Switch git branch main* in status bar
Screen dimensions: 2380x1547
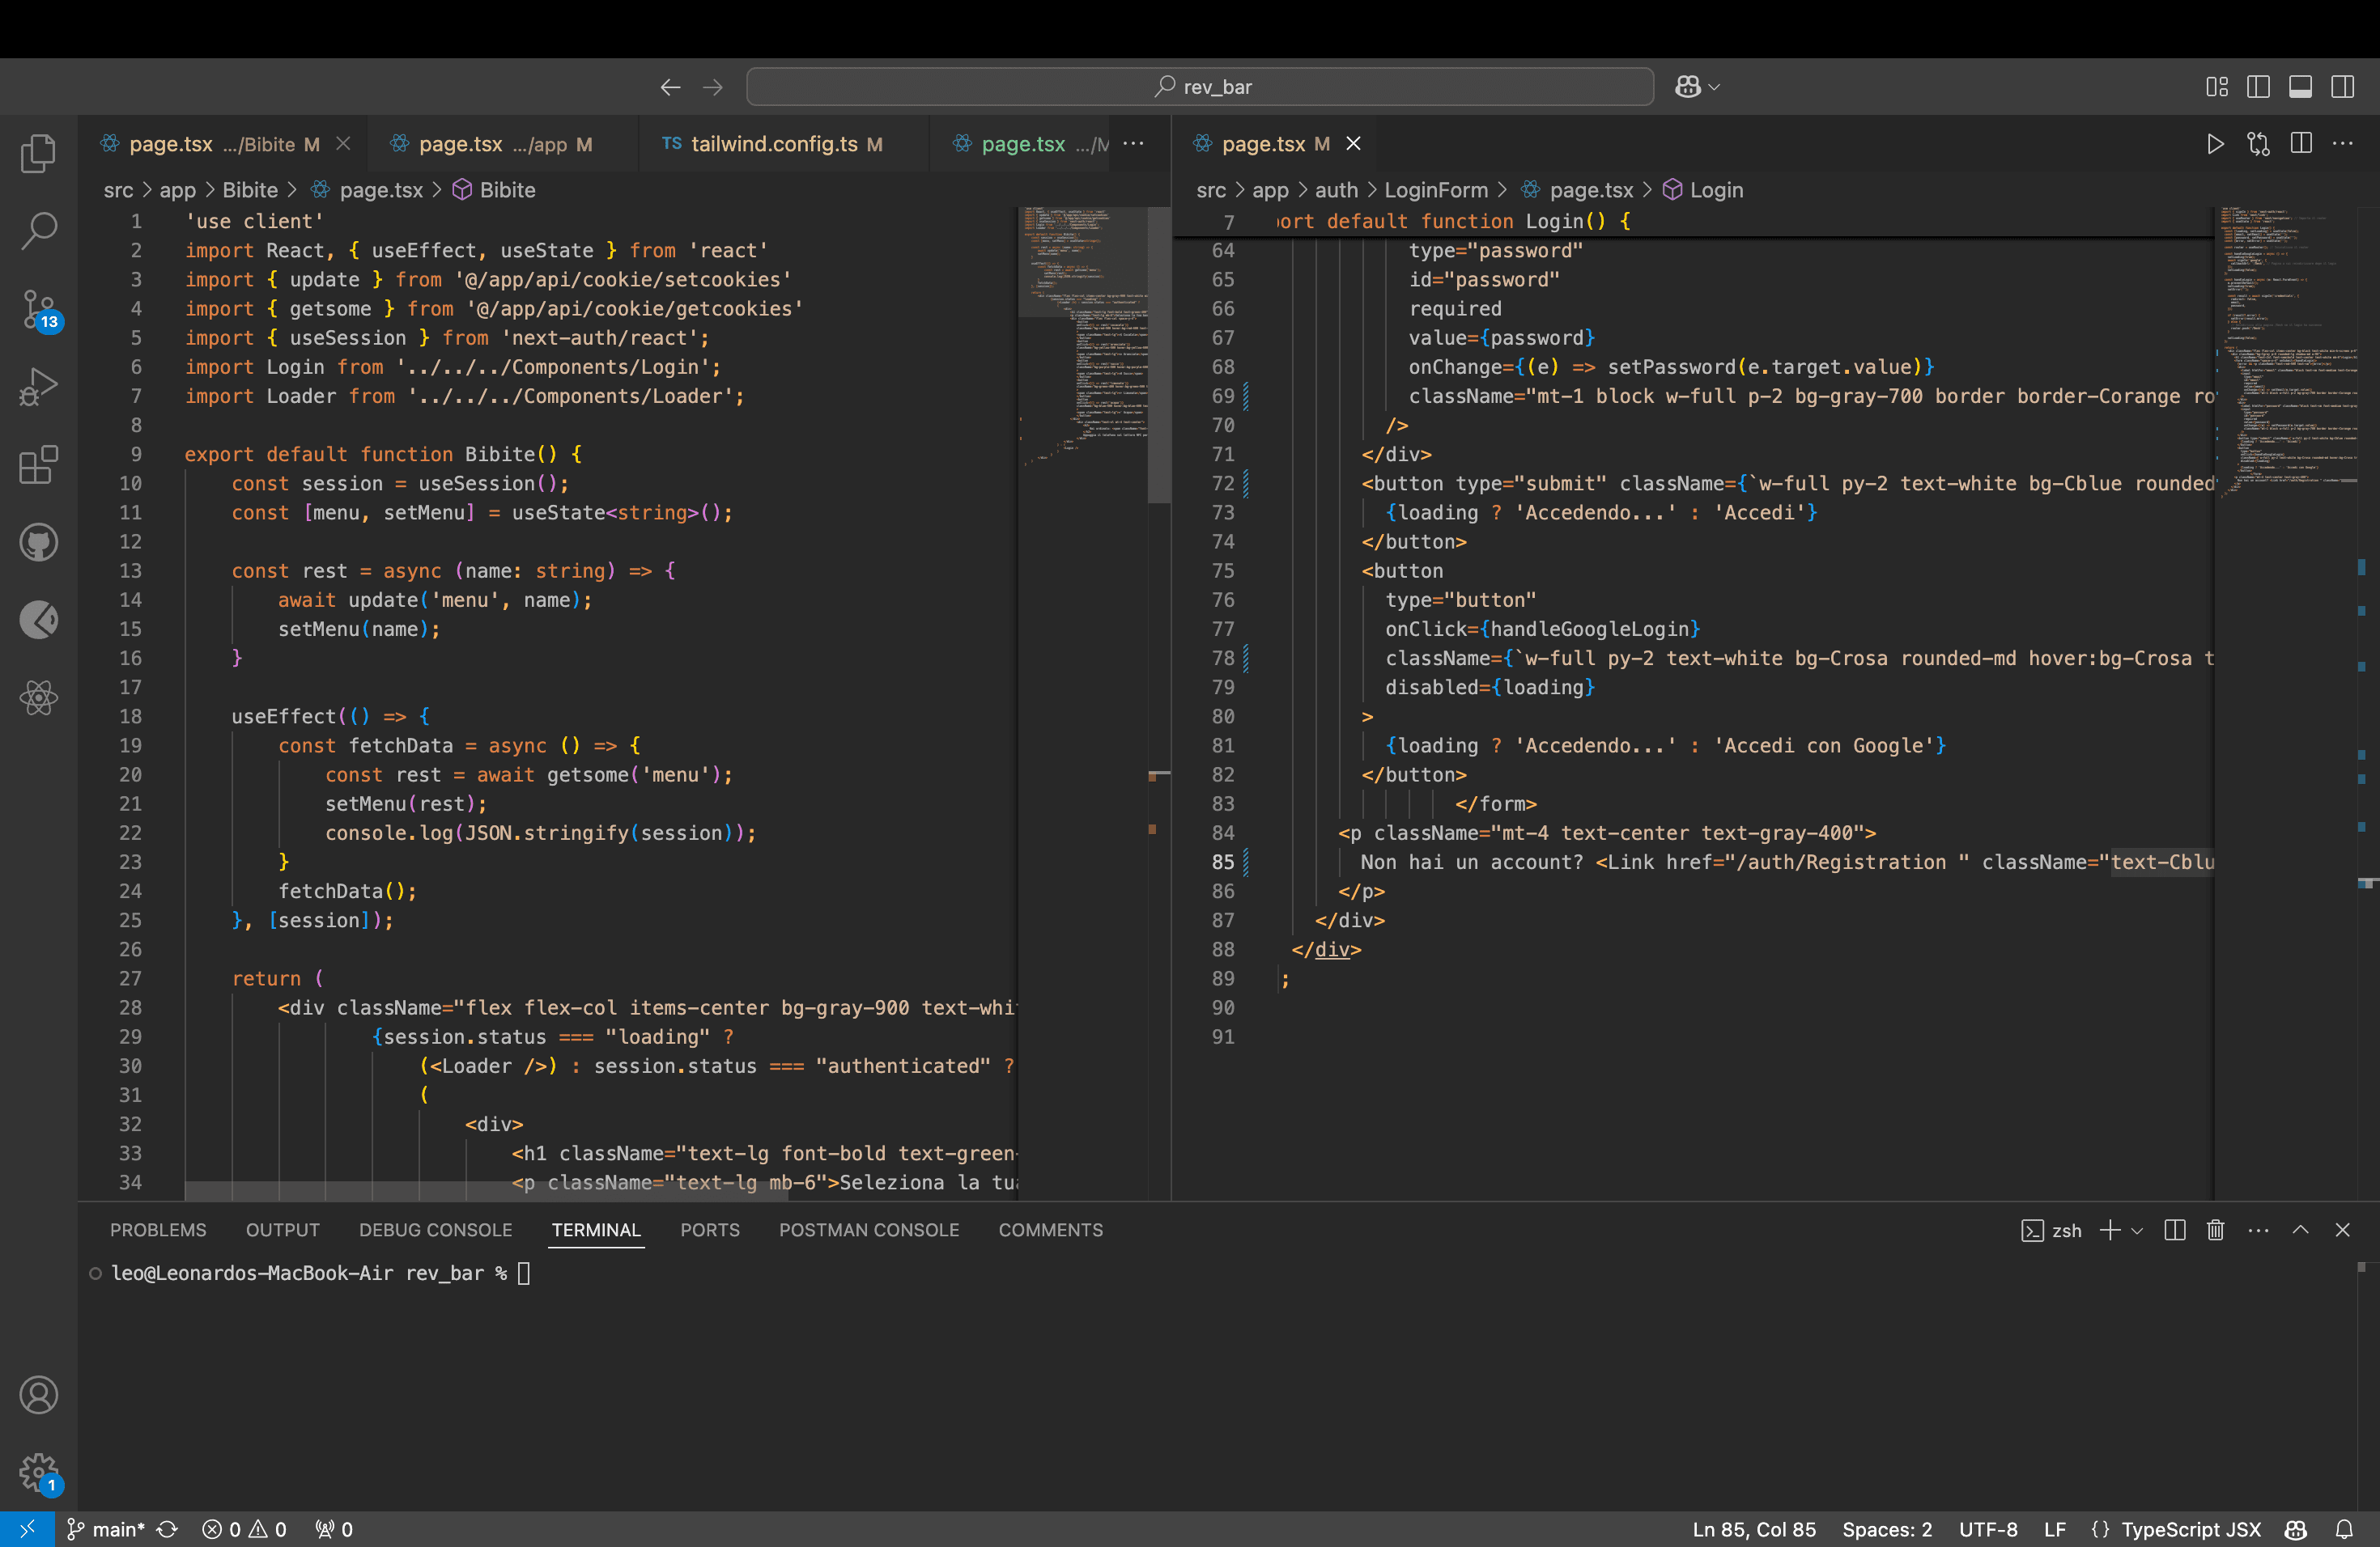[x=106, y=1529]
